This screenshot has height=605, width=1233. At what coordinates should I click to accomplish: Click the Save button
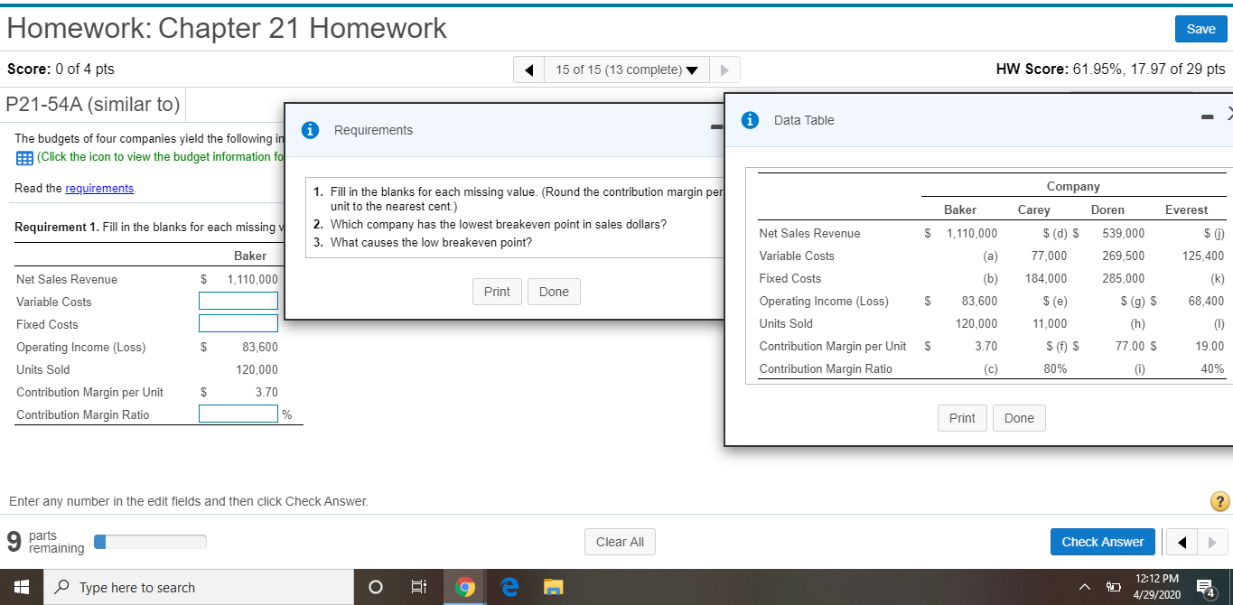(1200, 28)
